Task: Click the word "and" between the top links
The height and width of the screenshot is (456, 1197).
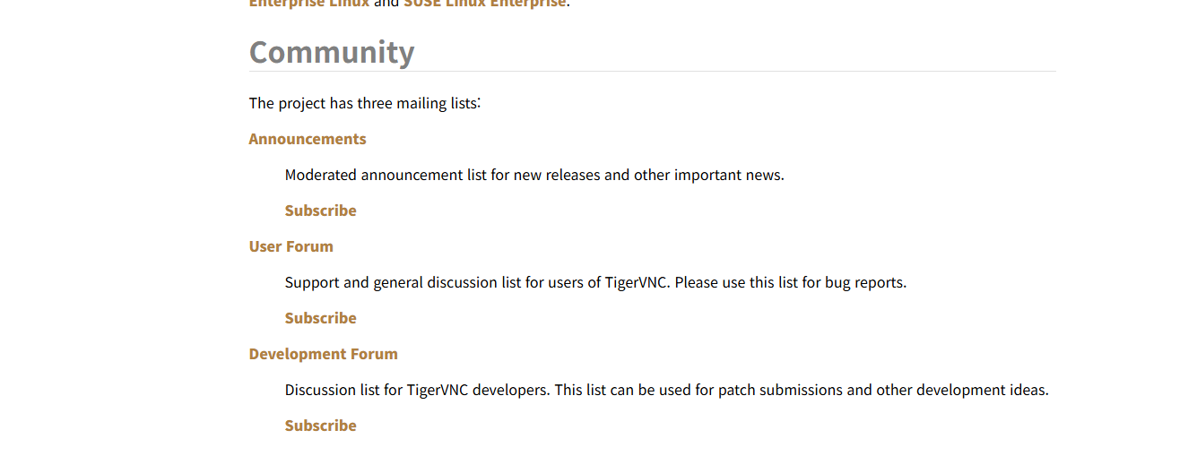Action: pyautogui.click(x=386, y=3)
